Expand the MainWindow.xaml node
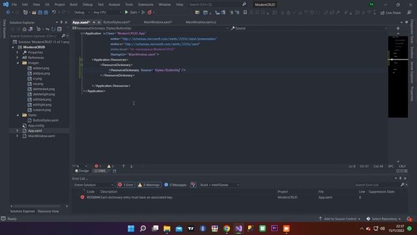The image size is (417, 235). pyautogui.click(x=18, y=136)
